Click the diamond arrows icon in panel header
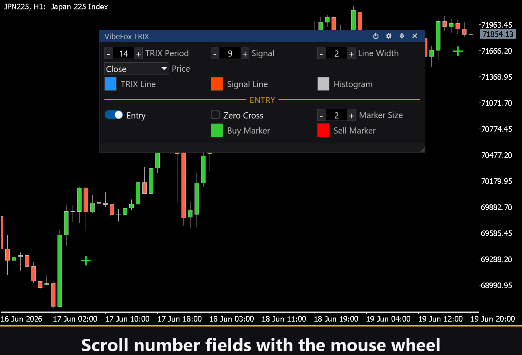 402,36
